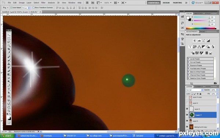Screen dimensions: 220x138
Task: Select the Clone Stamp tool
Action: [x=9, y=64]
